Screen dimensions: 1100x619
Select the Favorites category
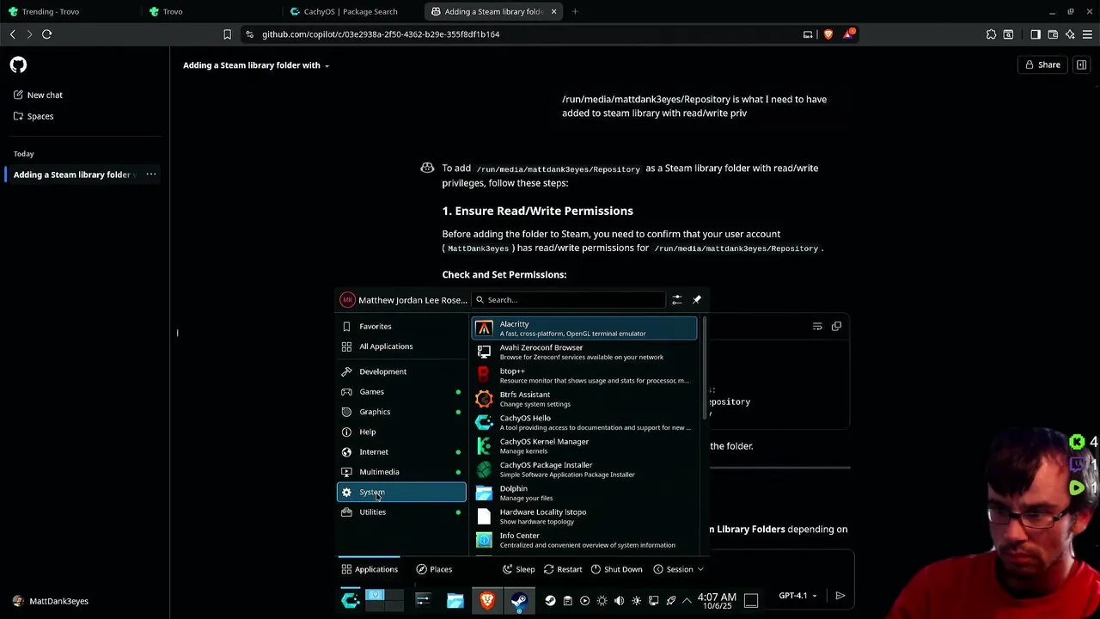pos(401,326)
